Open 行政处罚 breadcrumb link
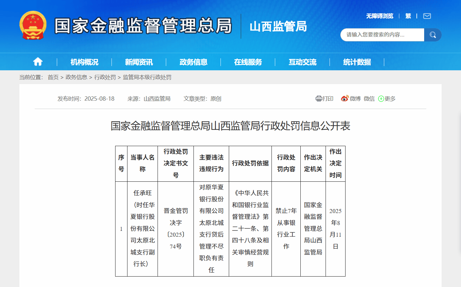 point(105,77)
